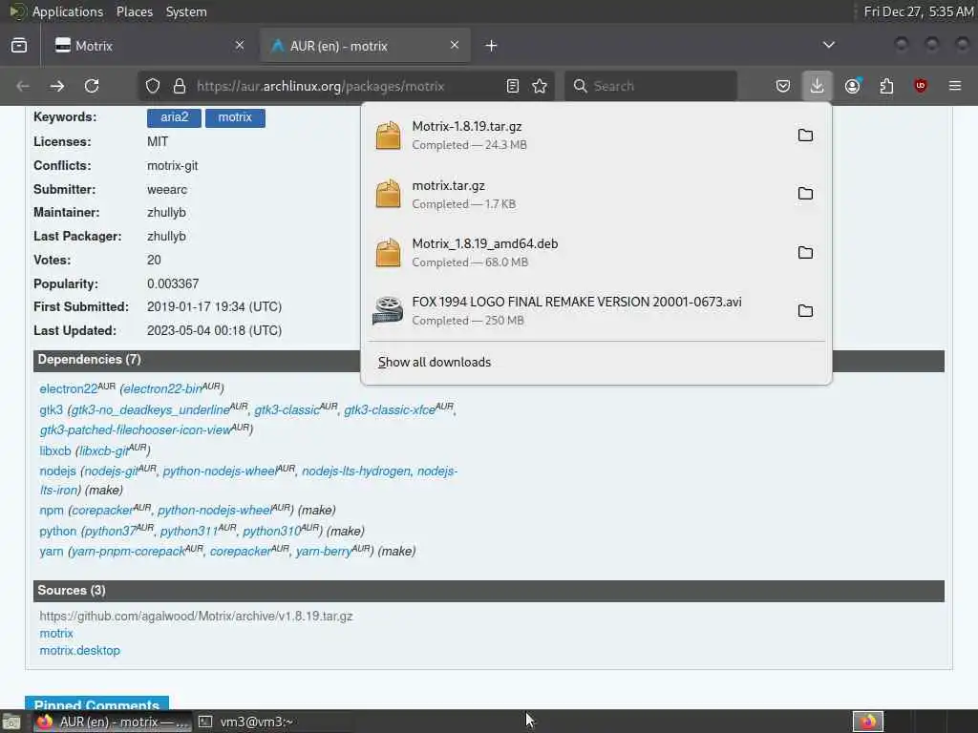Reload the current page
Screen dimensions: 978x733
92,86
